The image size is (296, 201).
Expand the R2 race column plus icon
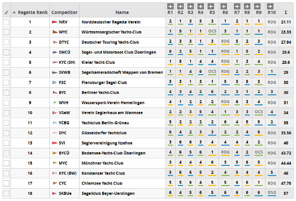pyautogui.click(x=180, y=7)
